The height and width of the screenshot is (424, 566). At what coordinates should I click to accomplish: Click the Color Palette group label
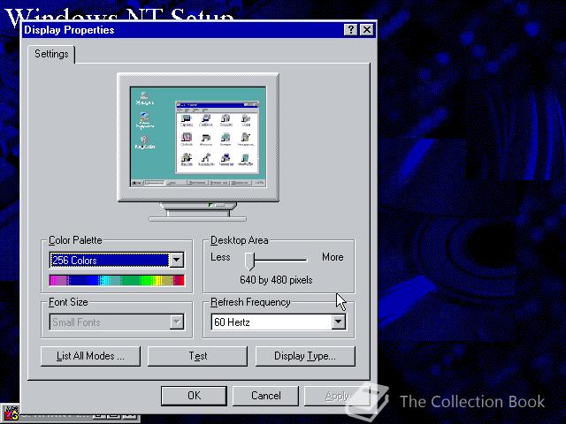point(75,240)
